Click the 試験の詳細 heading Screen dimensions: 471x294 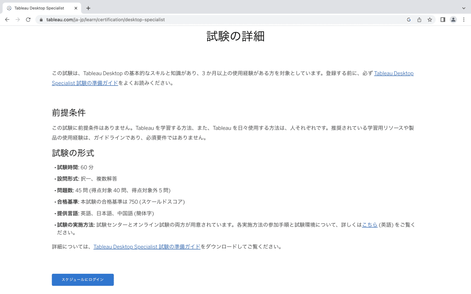coord(235,36)
